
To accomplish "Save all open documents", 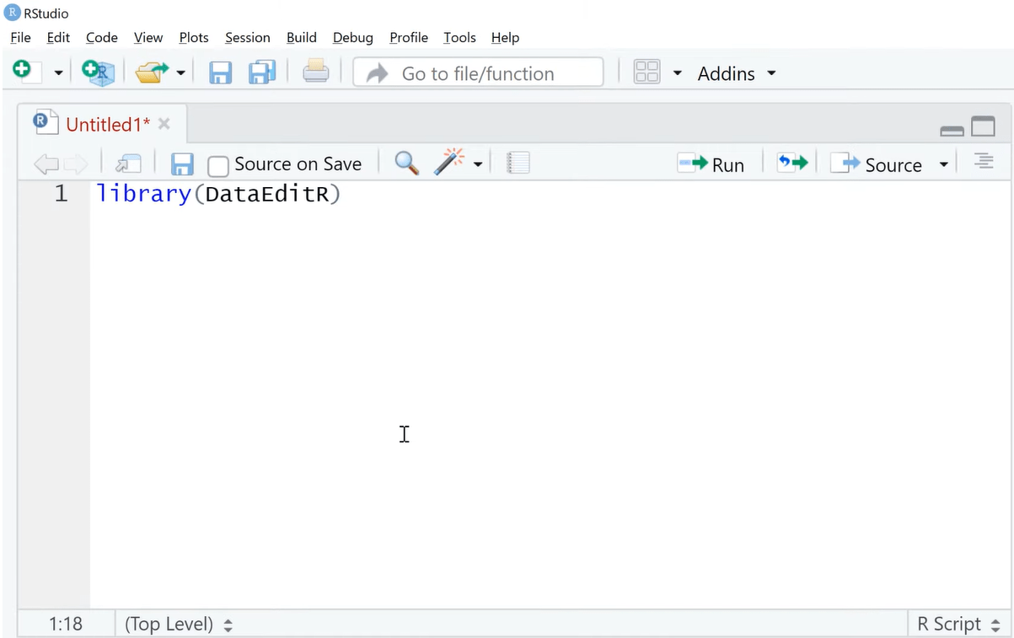I will coord(262,72).
